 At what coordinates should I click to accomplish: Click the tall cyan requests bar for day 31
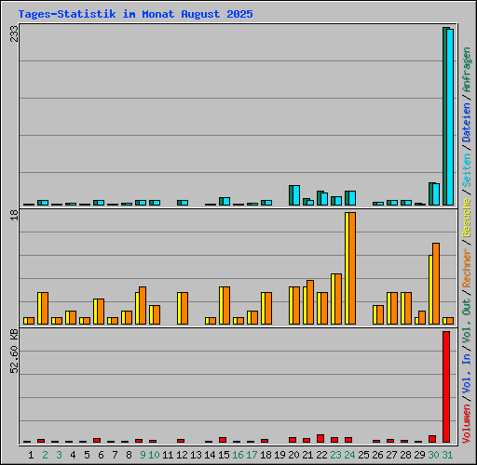(450, 117)
